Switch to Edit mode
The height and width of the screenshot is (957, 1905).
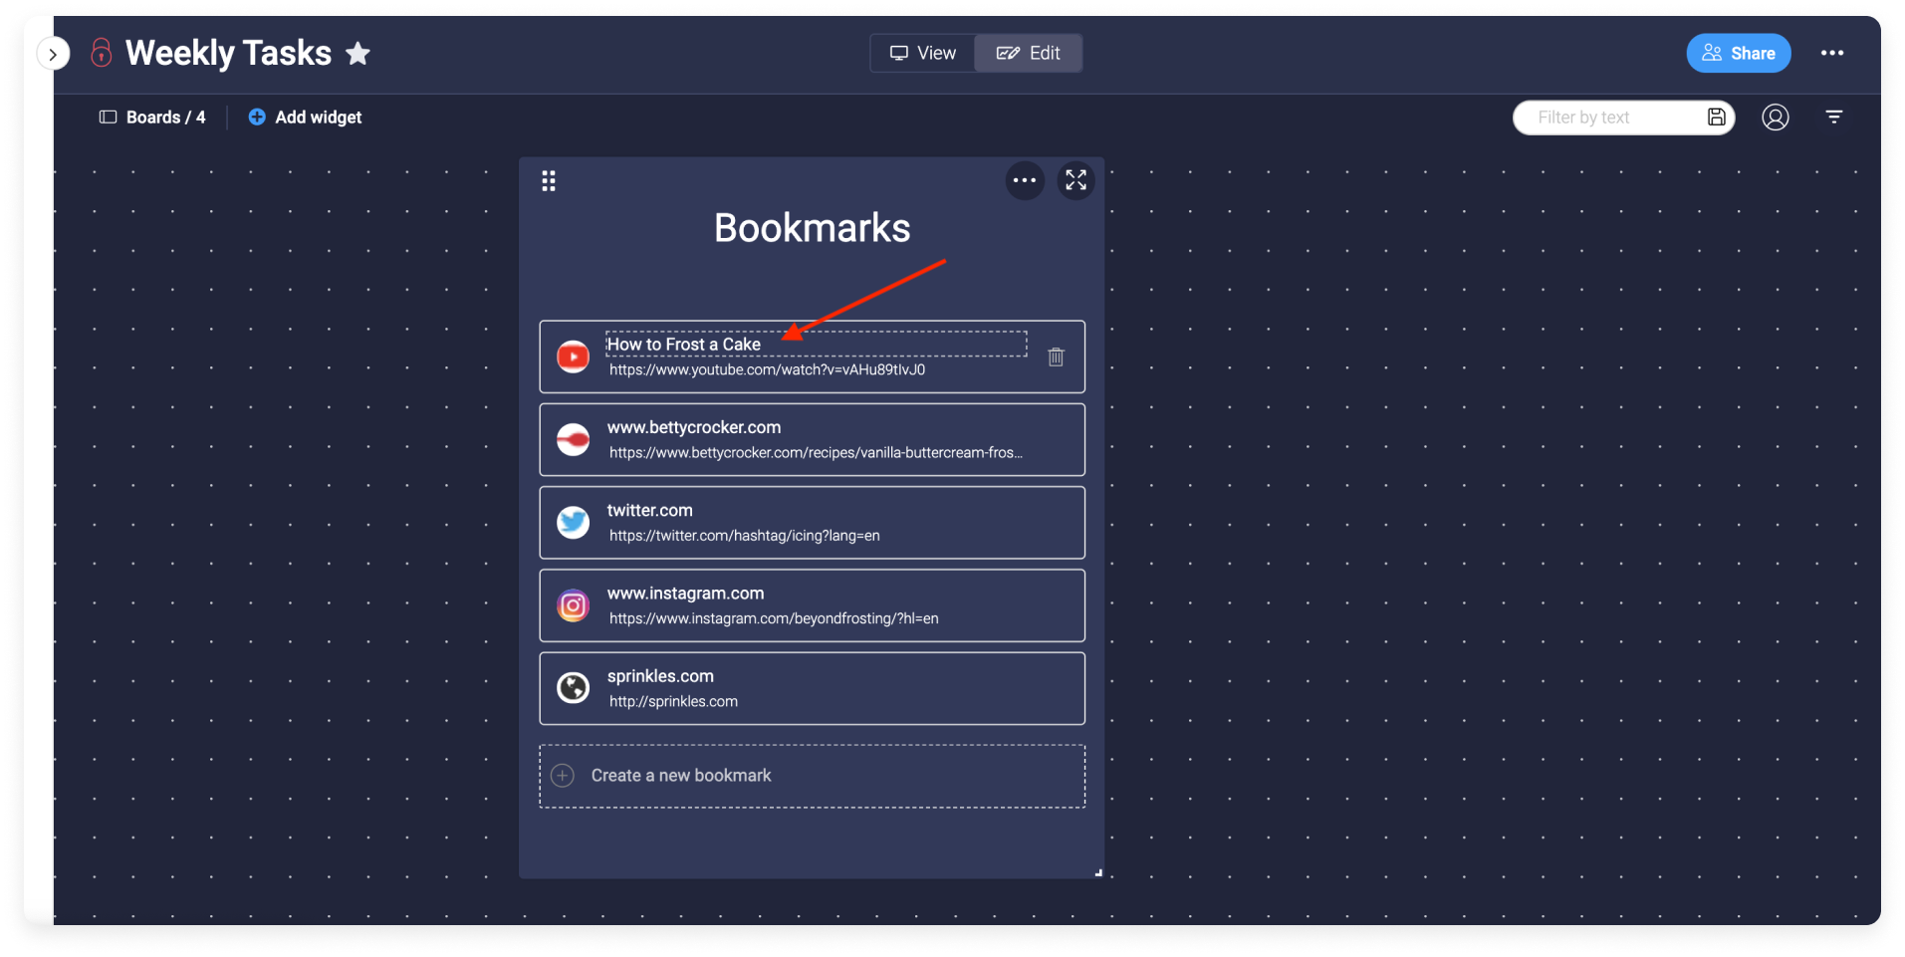1028,53
